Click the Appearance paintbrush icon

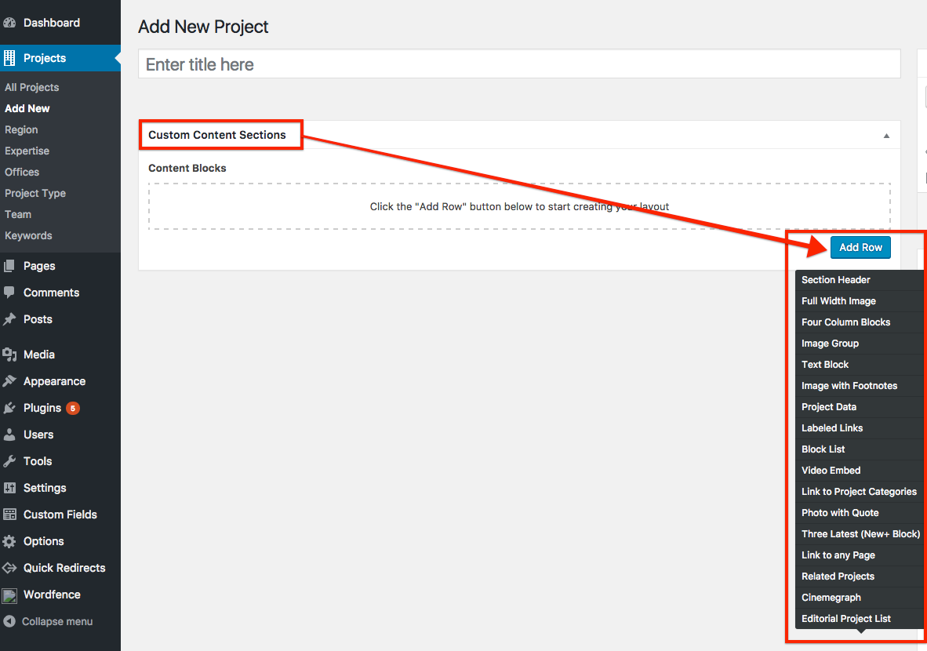(x=9, y=381)
